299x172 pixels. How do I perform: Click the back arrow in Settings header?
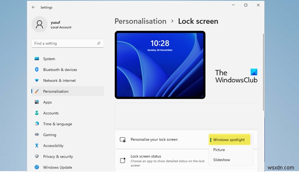coord(34,7)
